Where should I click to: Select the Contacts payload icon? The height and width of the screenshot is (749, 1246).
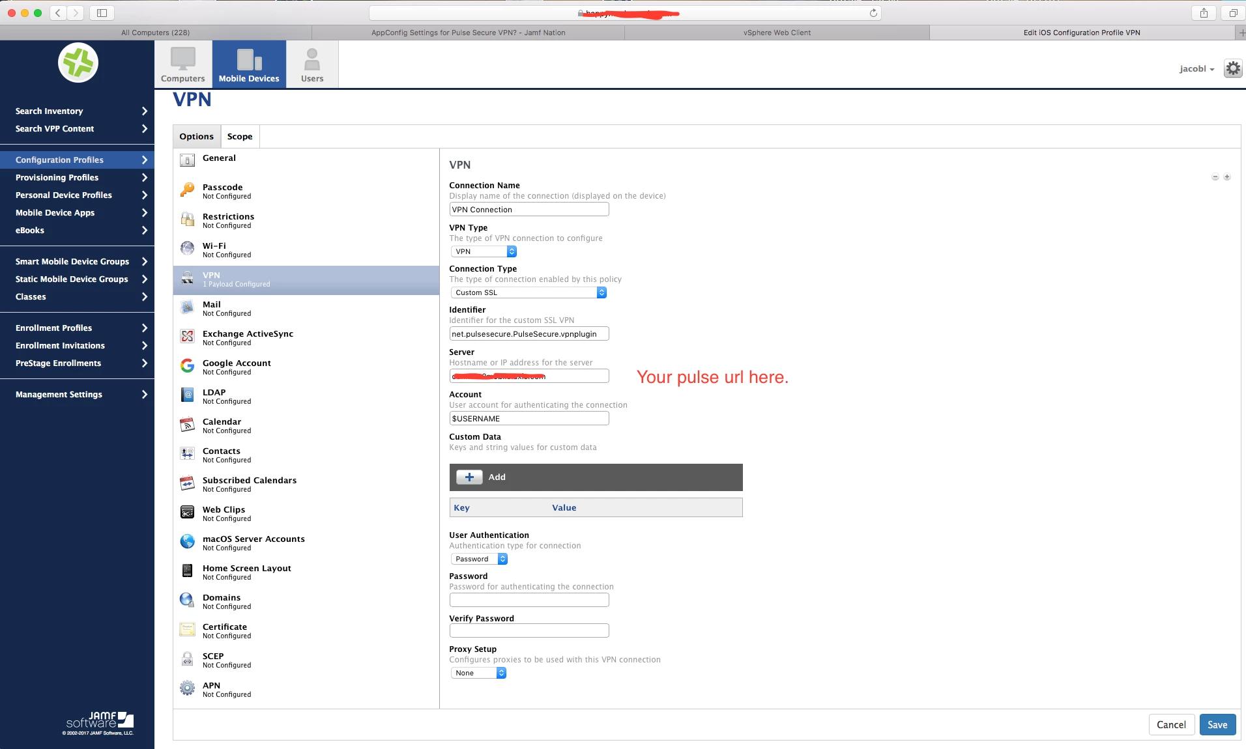[x=188, y=453]
